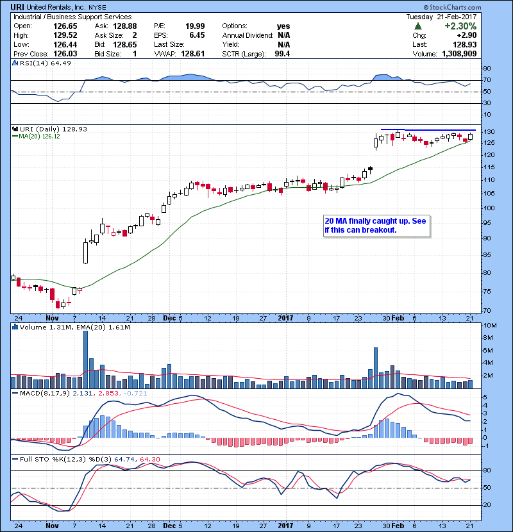Viewport: 513px width, 532px height.
Task: Click the blue resistance line near 130
Action: coord(428,129)
